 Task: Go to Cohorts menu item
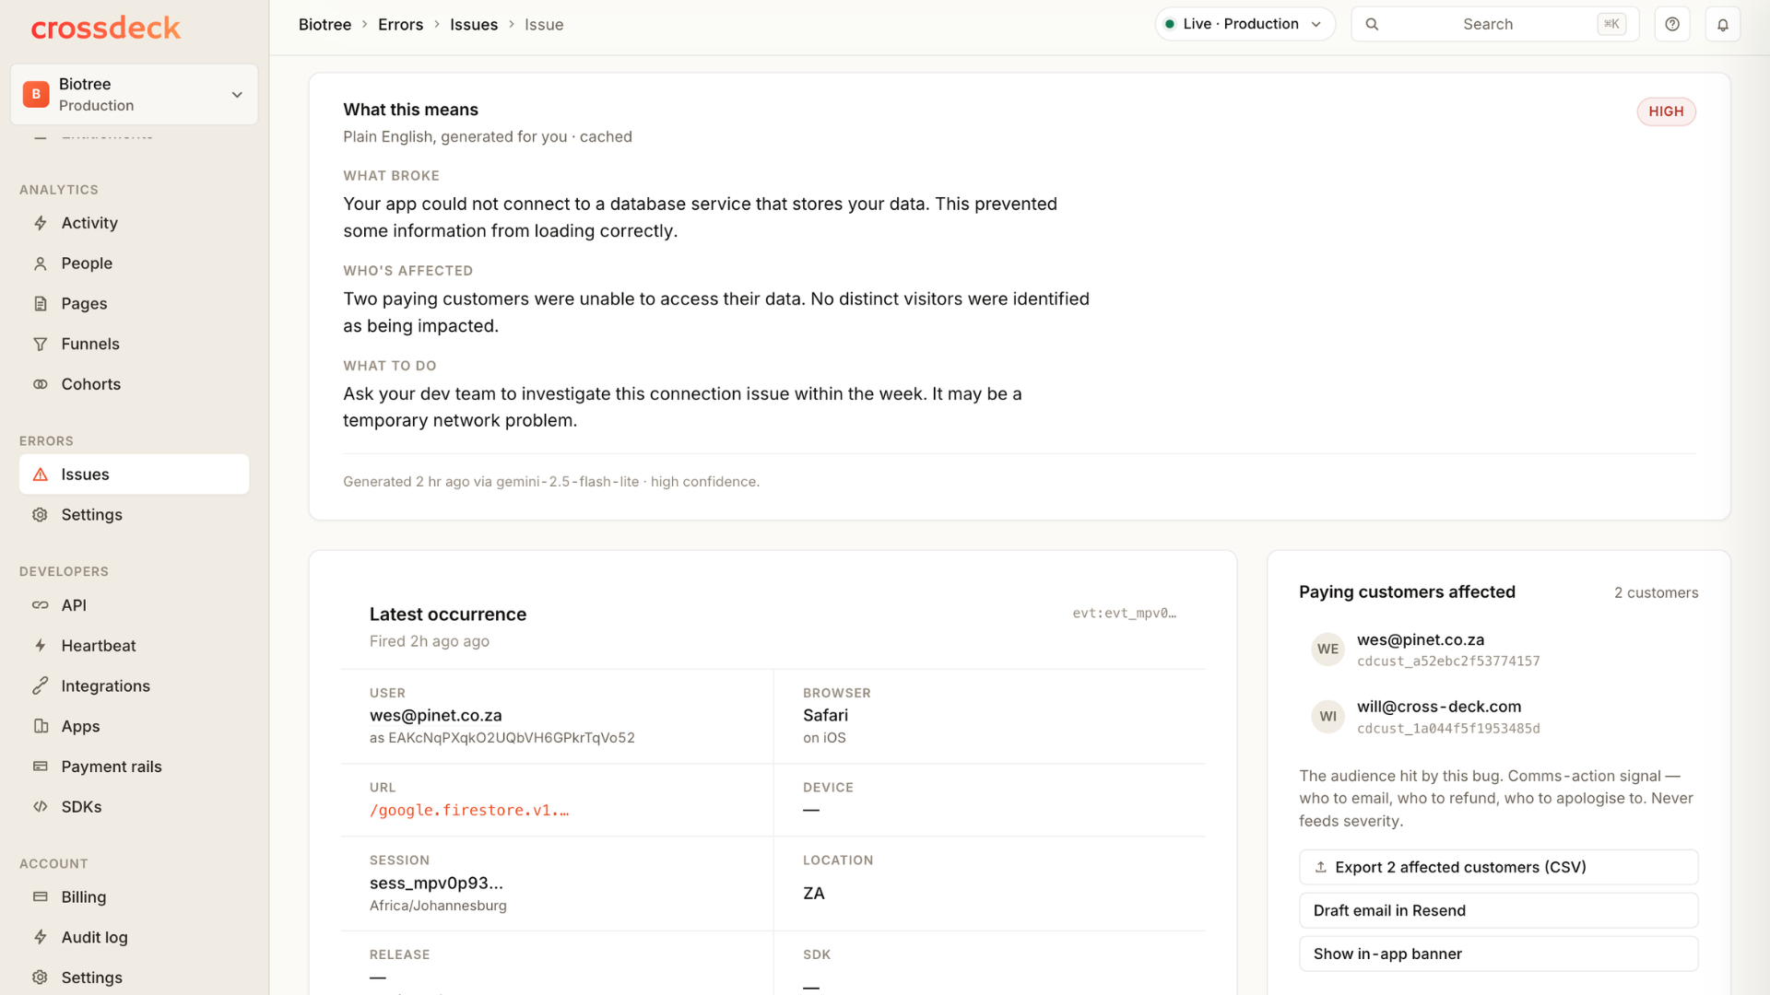(134, 384)
